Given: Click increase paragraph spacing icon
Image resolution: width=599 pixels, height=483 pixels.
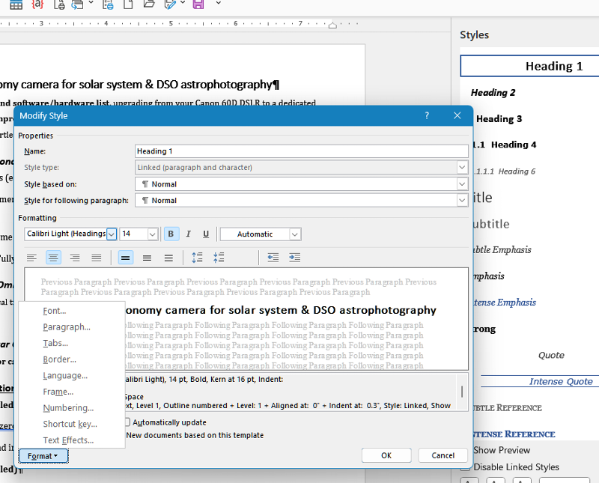Looking at the screenshot, I should point(197,258).
